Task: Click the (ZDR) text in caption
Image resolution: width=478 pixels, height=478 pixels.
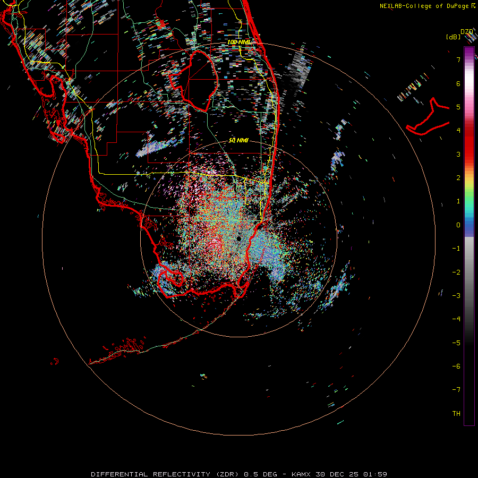Action: pyautogui.click(x=227, y=474)
